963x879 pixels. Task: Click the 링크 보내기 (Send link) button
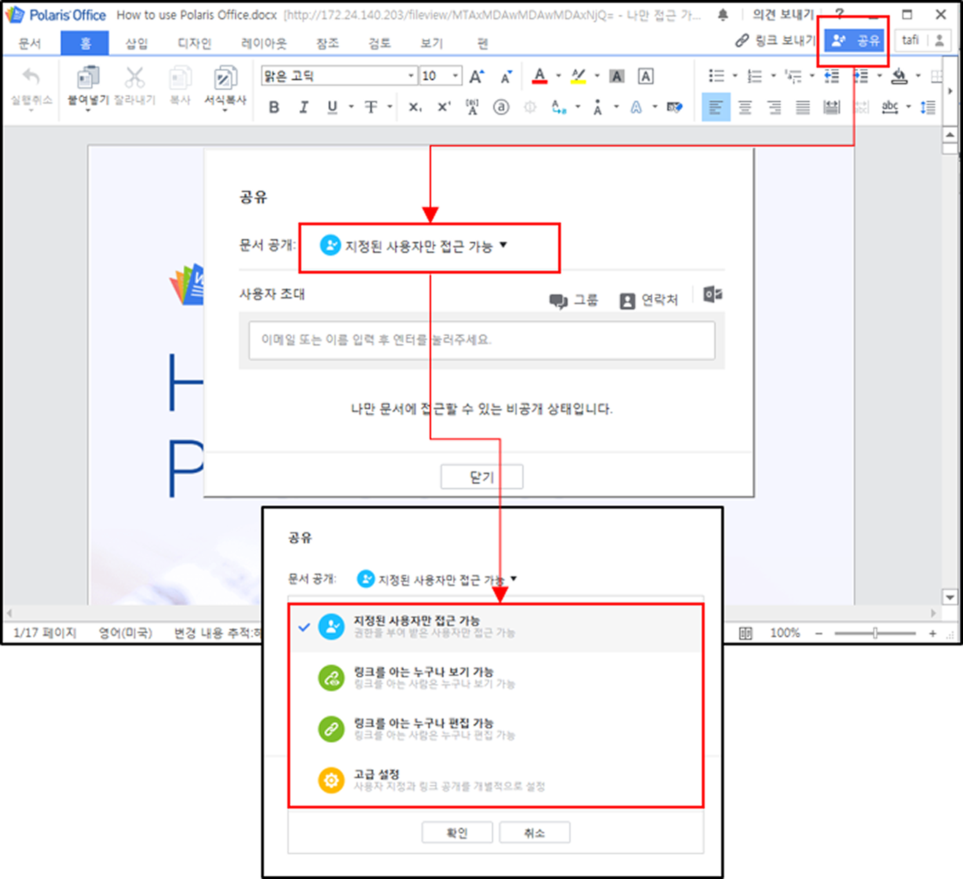pyautogui.click(x=775, y=41)
